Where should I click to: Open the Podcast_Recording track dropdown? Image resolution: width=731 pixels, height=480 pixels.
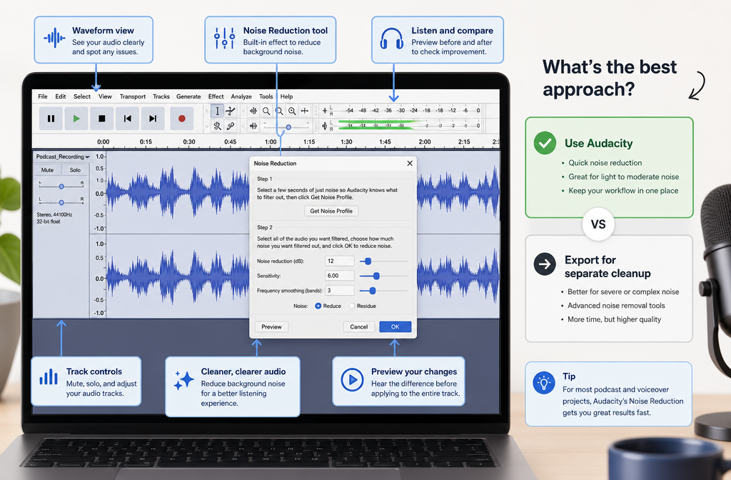[x=63, y=156]
